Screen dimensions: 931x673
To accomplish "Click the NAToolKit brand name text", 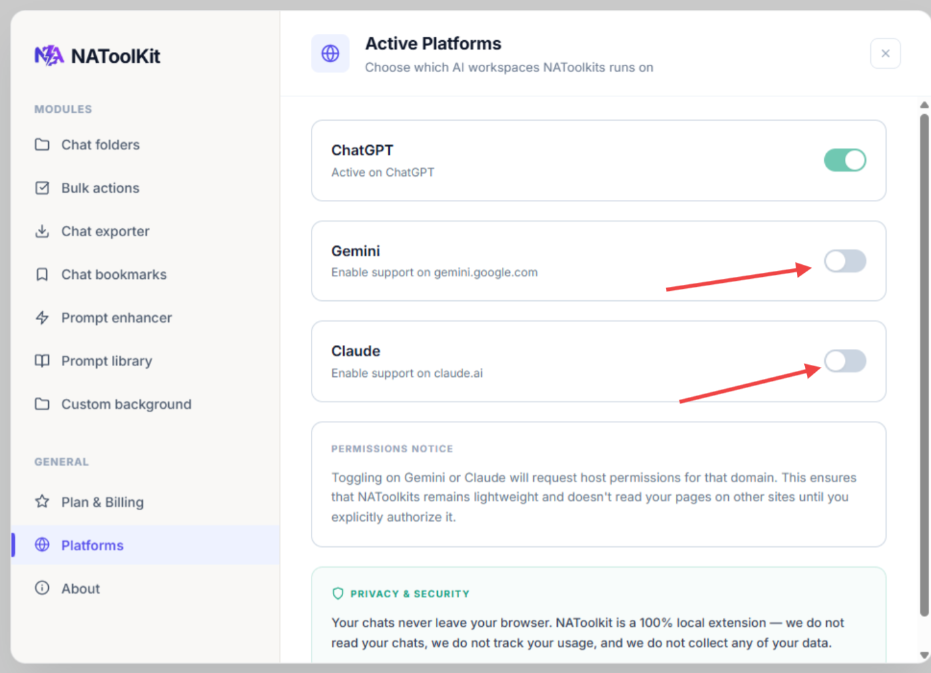I will tap(115, 56).
